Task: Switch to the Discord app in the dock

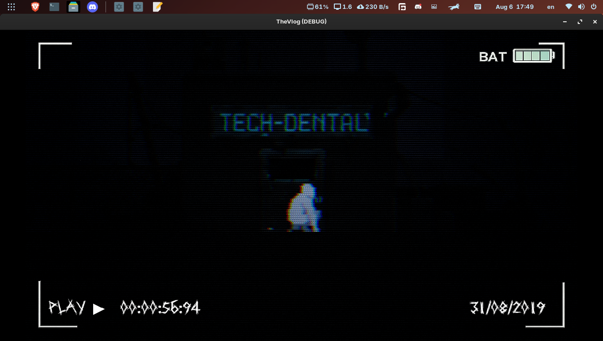Action: click(92, 7)
